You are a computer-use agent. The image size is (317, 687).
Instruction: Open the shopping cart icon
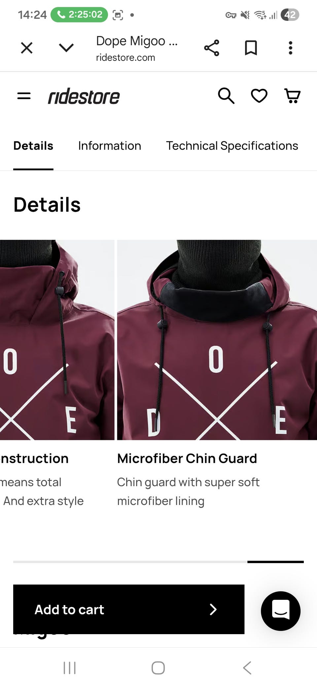[292, 96]
